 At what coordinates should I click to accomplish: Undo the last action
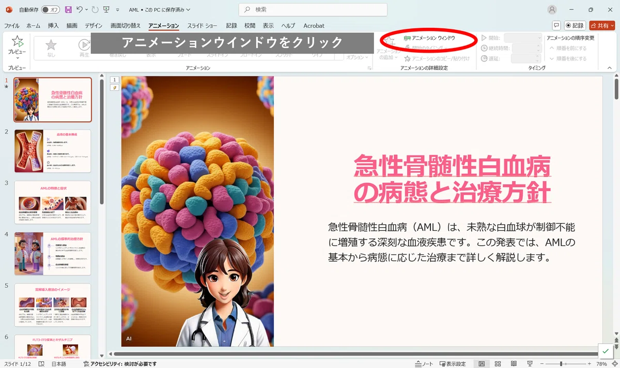[80, 10]
